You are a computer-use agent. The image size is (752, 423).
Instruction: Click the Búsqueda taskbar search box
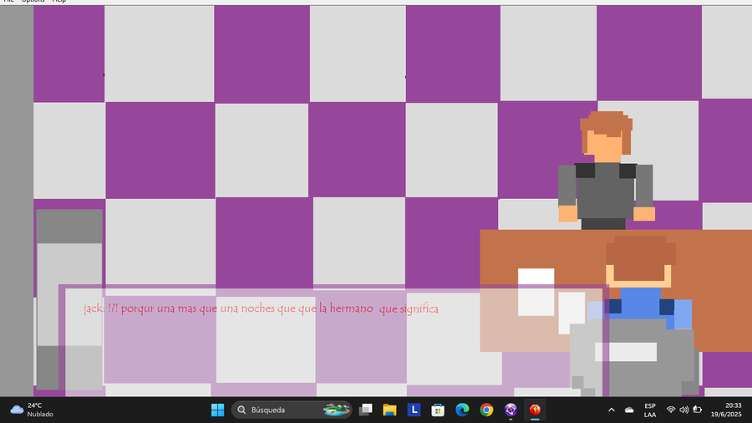(292, 410)
